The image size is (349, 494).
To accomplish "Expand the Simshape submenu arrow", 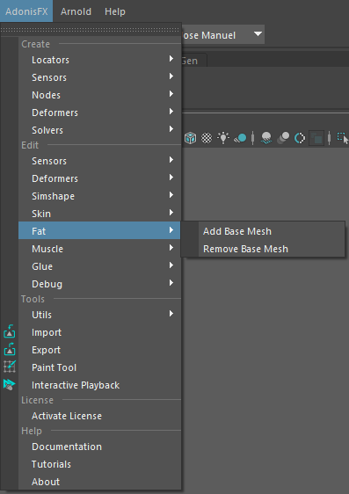I will click(x=171, y=195).
